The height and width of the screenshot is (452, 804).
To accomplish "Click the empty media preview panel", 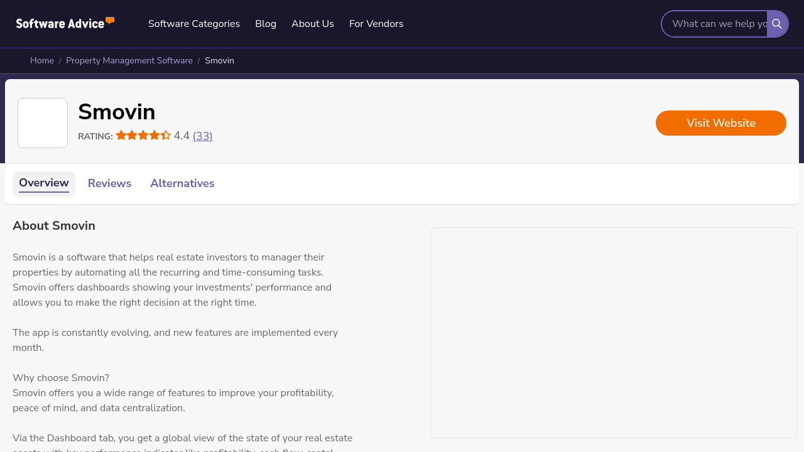I will (x=614, y=333).
